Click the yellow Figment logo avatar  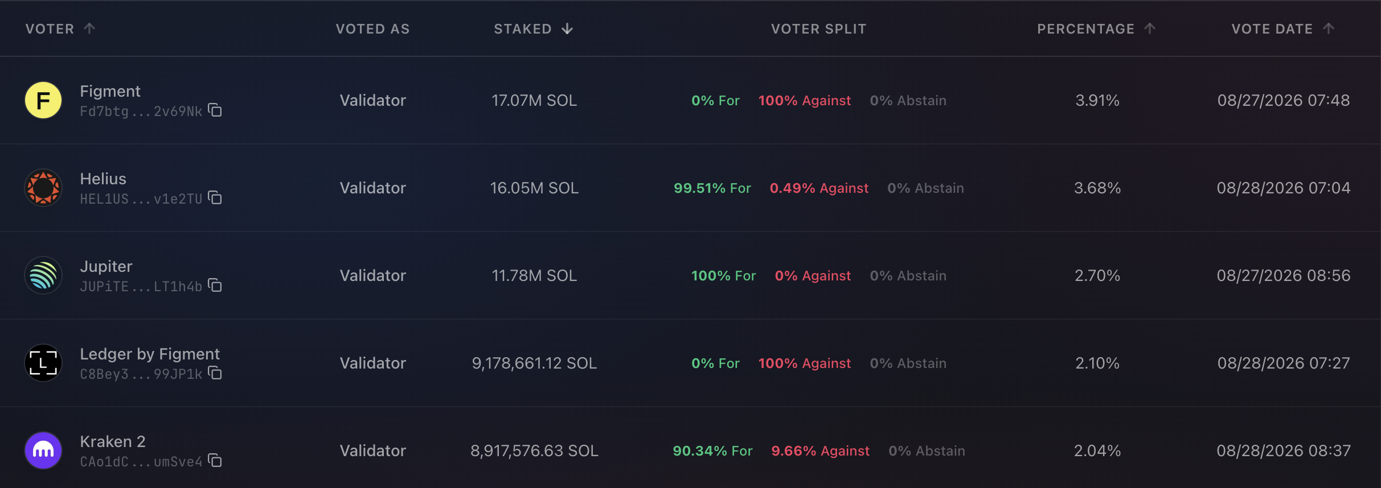pos(43,100)
